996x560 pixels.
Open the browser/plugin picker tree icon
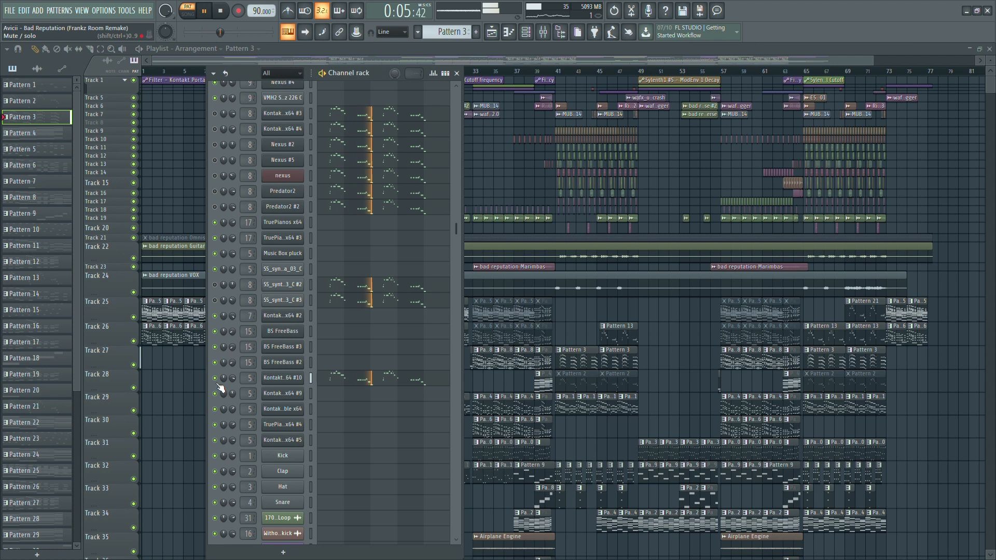[x=560, y=32]
